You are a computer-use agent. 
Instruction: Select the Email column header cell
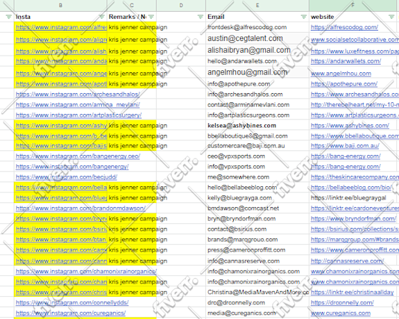click(257, 17)
